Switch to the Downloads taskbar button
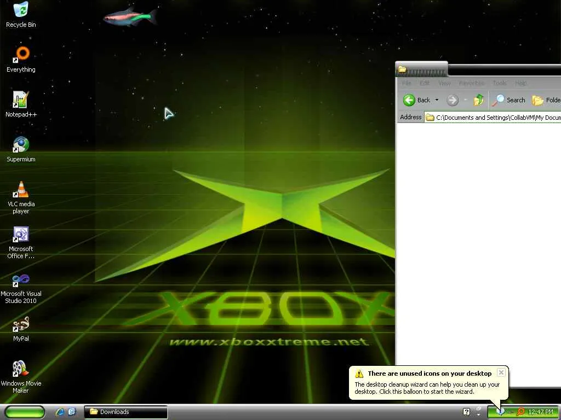This screenshot has height=420, width=561. pos(125,412)
